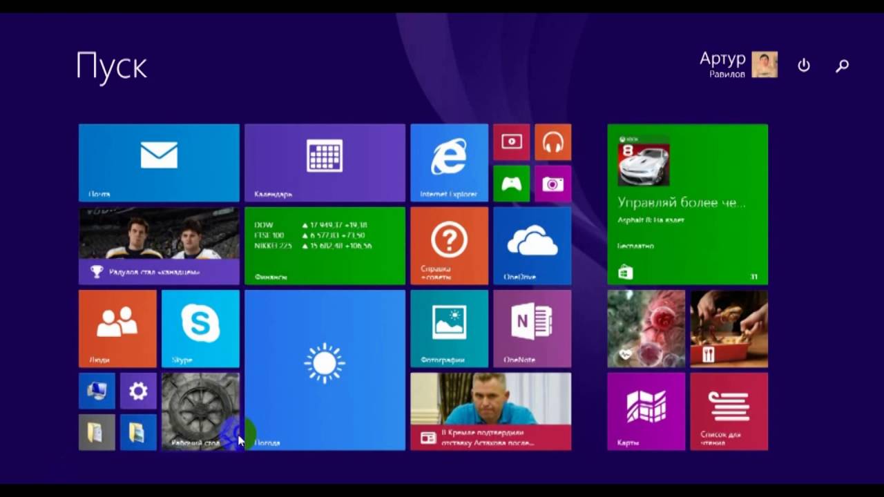Open the orange Music headphones tile

552,142
